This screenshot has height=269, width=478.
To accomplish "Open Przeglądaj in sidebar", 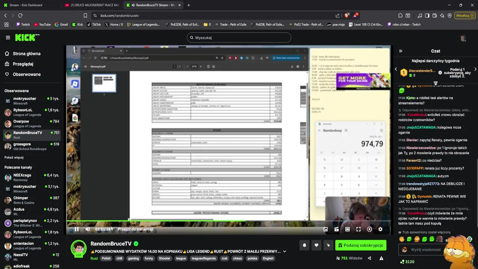I will click(23, 64).
